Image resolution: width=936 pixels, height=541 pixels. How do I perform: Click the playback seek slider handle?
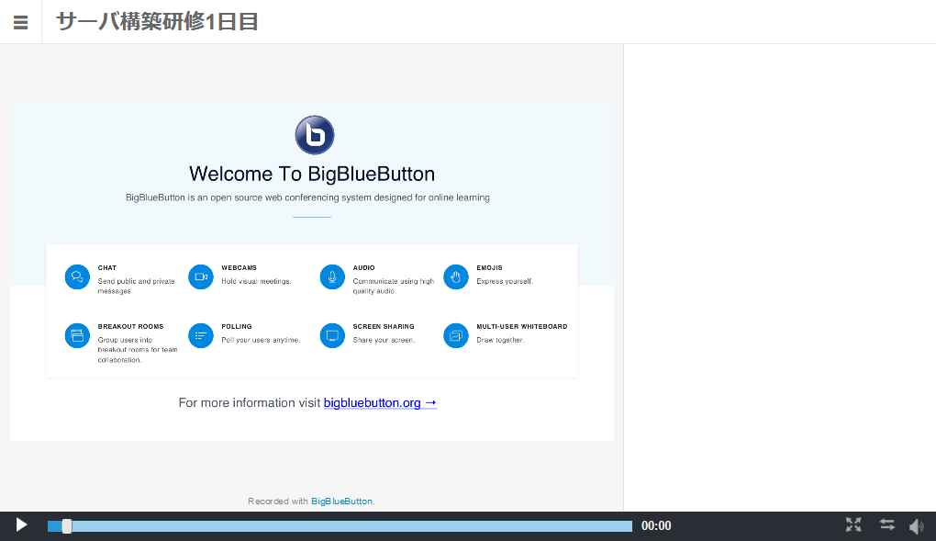pos(67,526)
